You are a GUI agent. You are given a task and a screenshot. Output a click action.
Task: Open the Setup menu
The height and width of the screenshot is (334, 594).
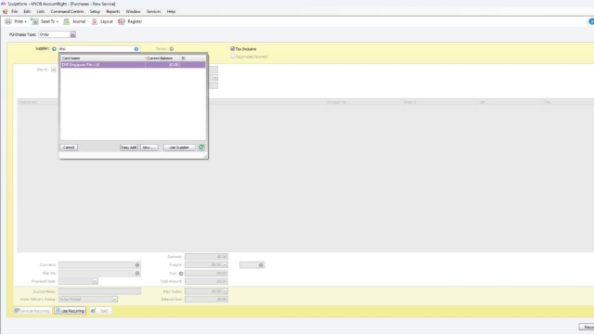tap(95, 12)
